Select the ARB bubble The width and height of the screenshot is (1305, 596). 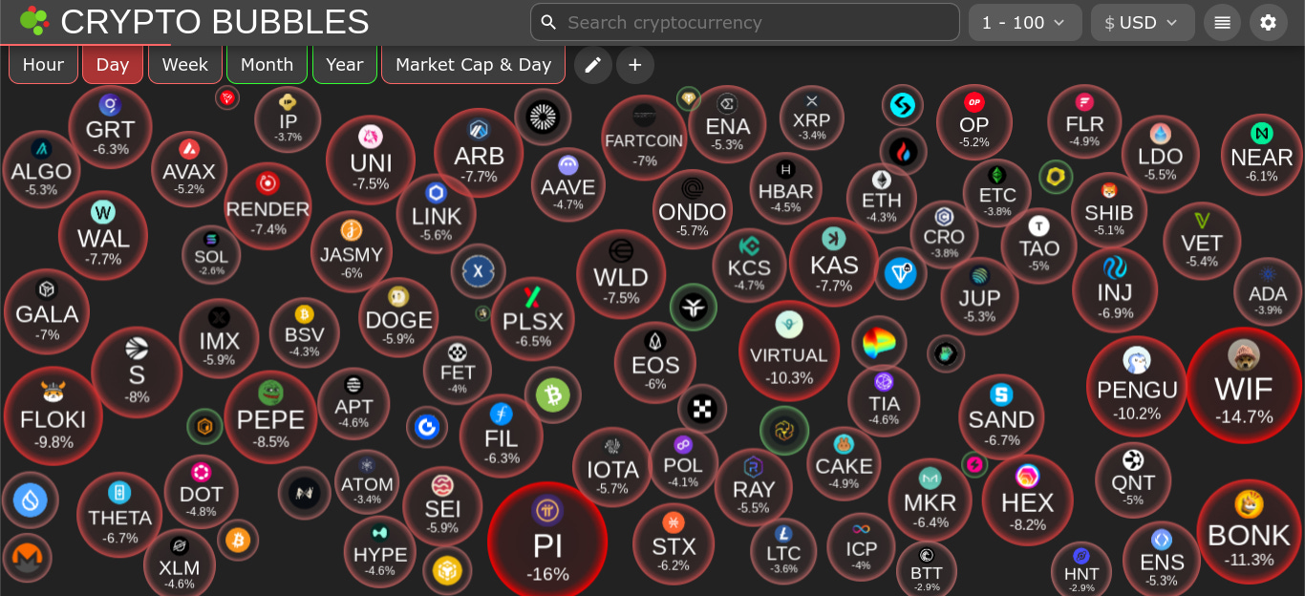[479, 153]
